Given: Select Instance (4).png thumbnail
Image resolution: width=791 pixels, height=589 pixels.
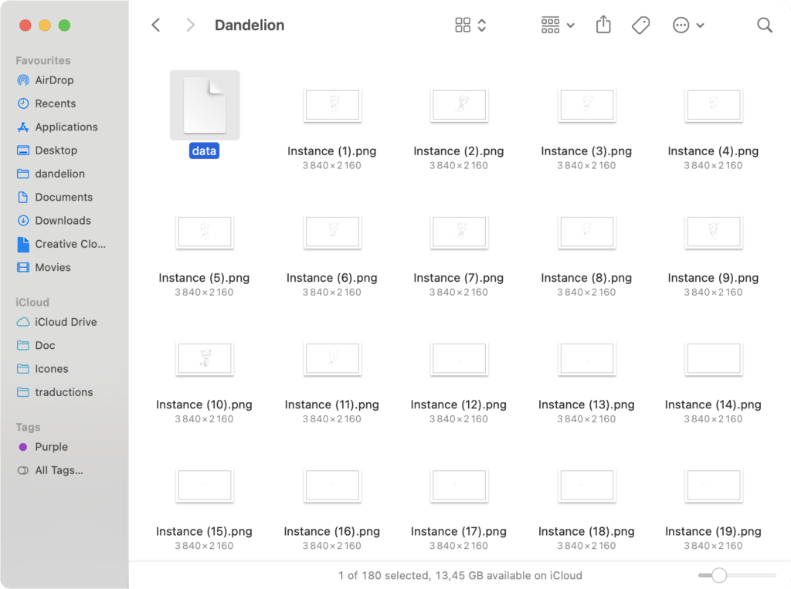Looking at the screenshot, I should click(713, 106).
